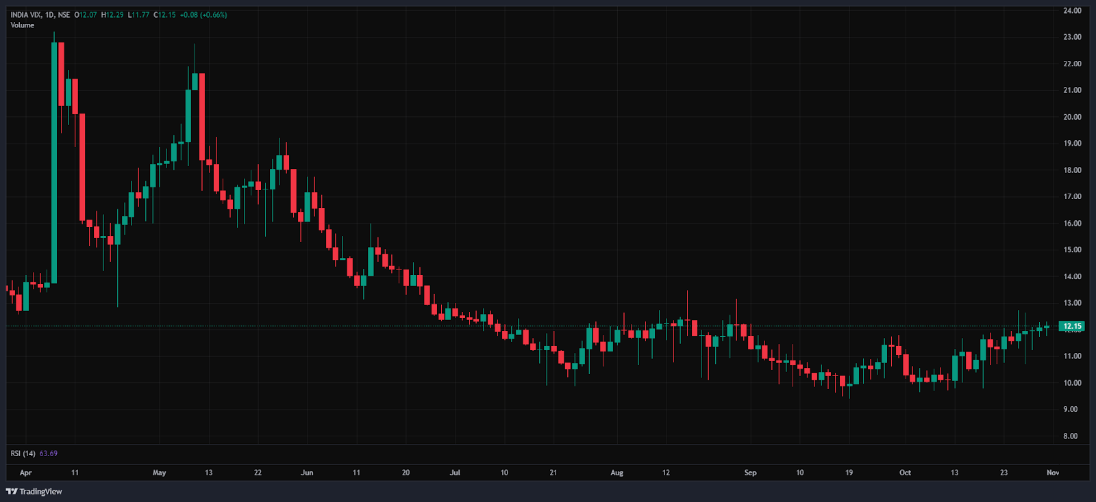Click the Apr label on time axis
Screen dimensions: 1096x502
click(x=26, y=473)
